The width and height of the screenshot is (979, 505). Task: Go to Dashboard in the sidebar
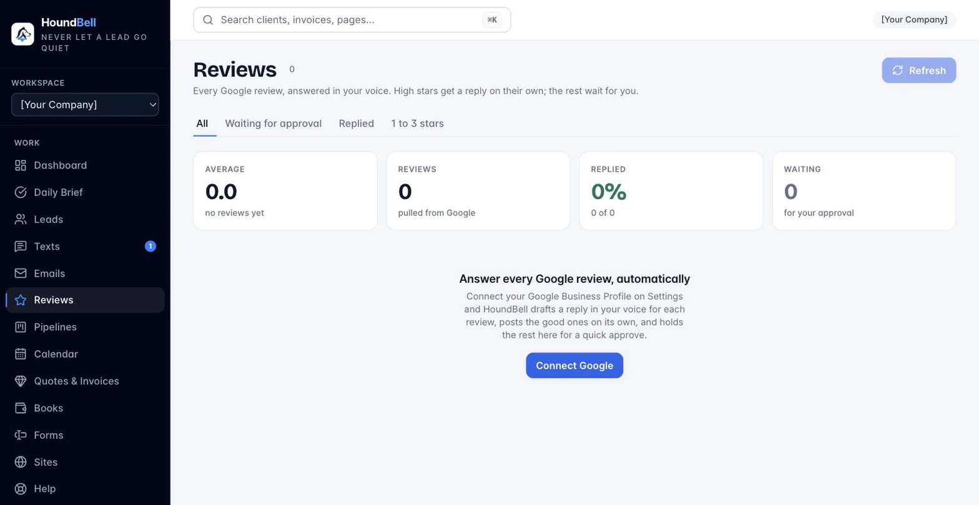[86, 165]
